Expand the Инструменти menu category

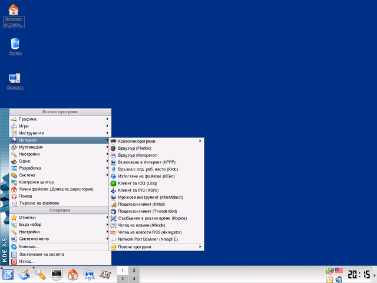[60, 133]
